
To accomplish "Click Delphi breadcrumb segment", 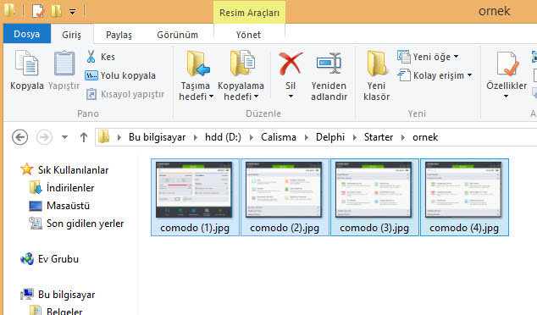I will coord(330,137).
